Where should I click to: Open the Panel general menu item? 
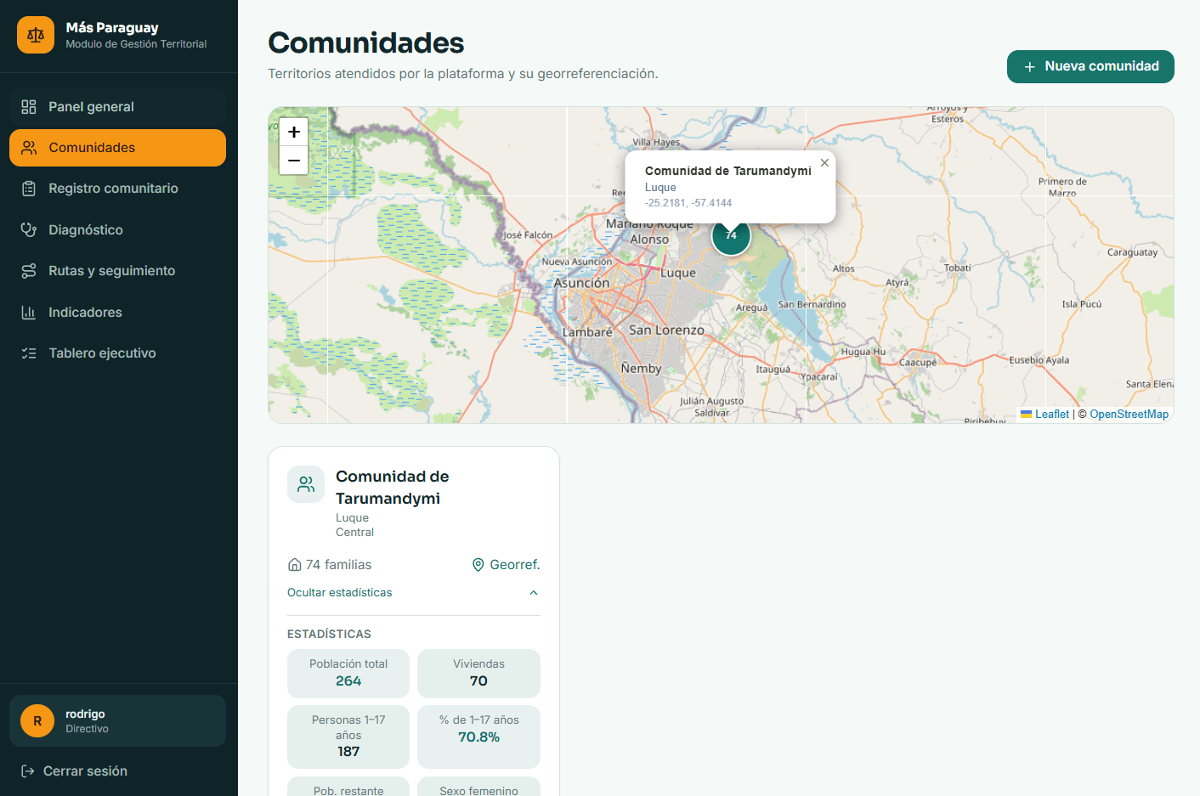117,107
